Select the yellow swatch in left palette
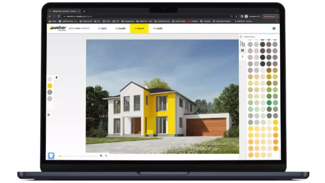The width and height of the screenshot is (325, 183). click(x=50, y=86)
